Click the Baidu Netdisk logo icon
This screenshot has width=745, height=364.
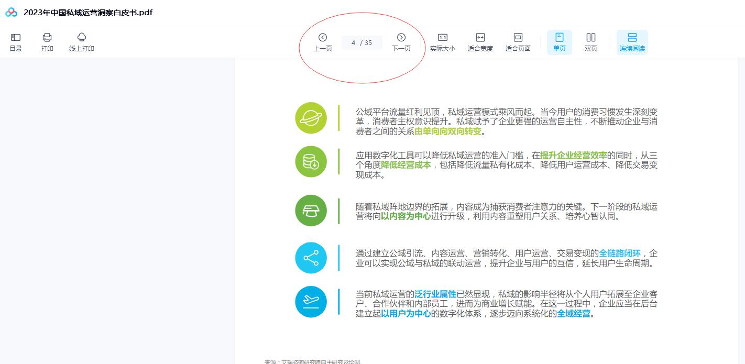12,13
